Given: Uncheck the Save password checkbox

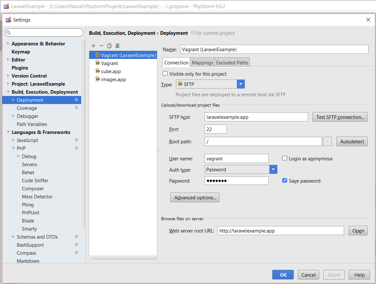Looking at the screenshot, I should tap(285, 181).
